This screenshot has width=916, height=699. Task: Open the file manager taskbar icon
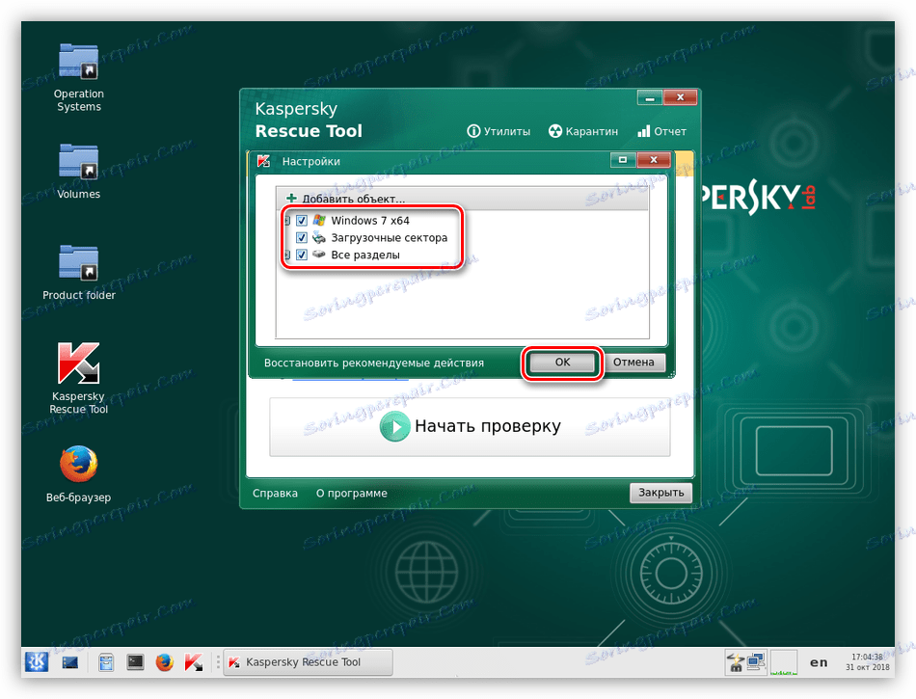(106, 662)
